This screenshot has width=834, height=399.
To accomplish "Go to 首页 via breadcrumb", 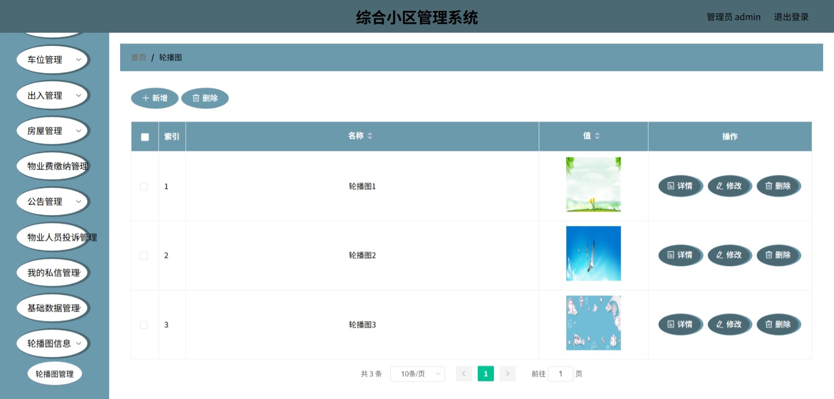I will tap(139, 58).
